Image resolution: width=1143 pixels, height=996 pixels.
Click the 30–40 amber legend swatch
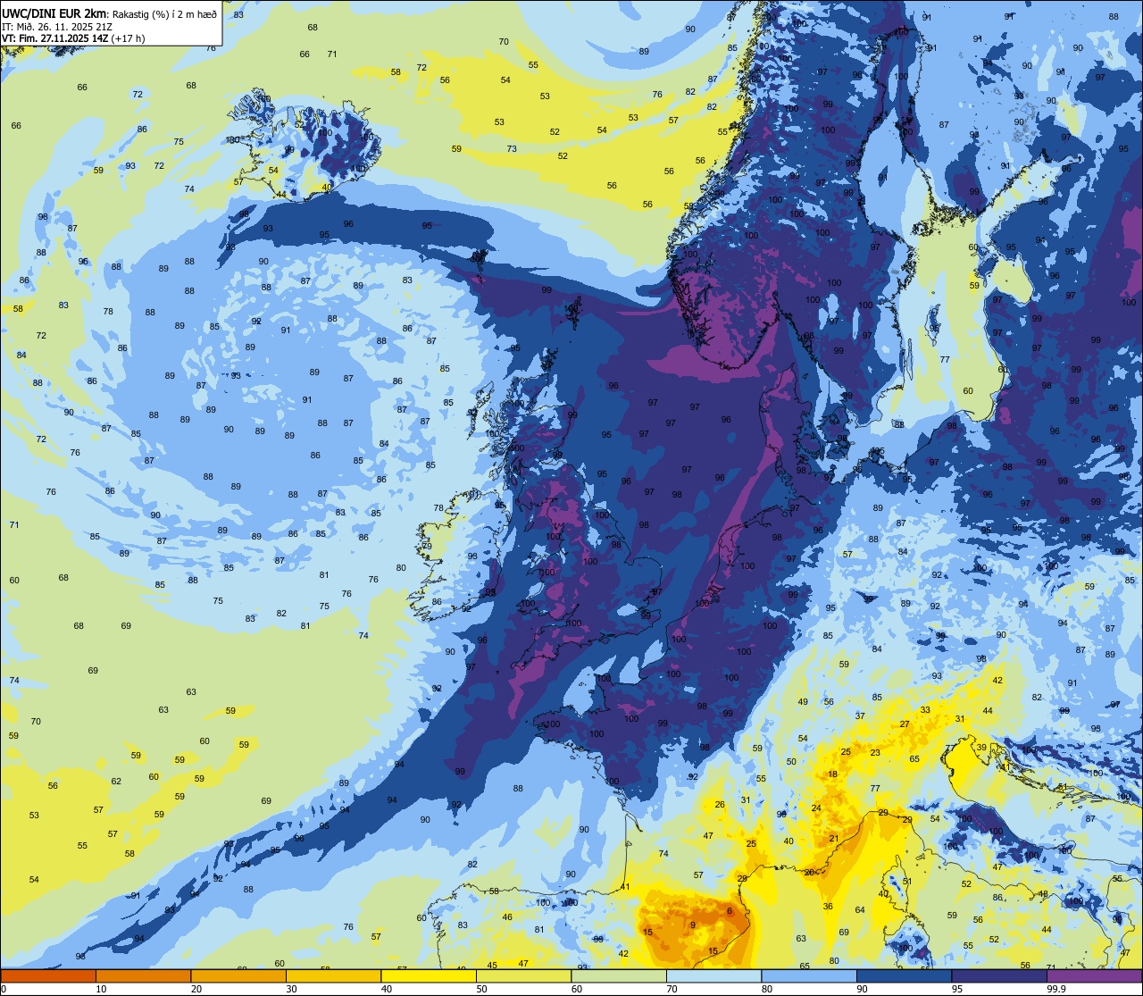pyautogui.click(x=333, y=975)
